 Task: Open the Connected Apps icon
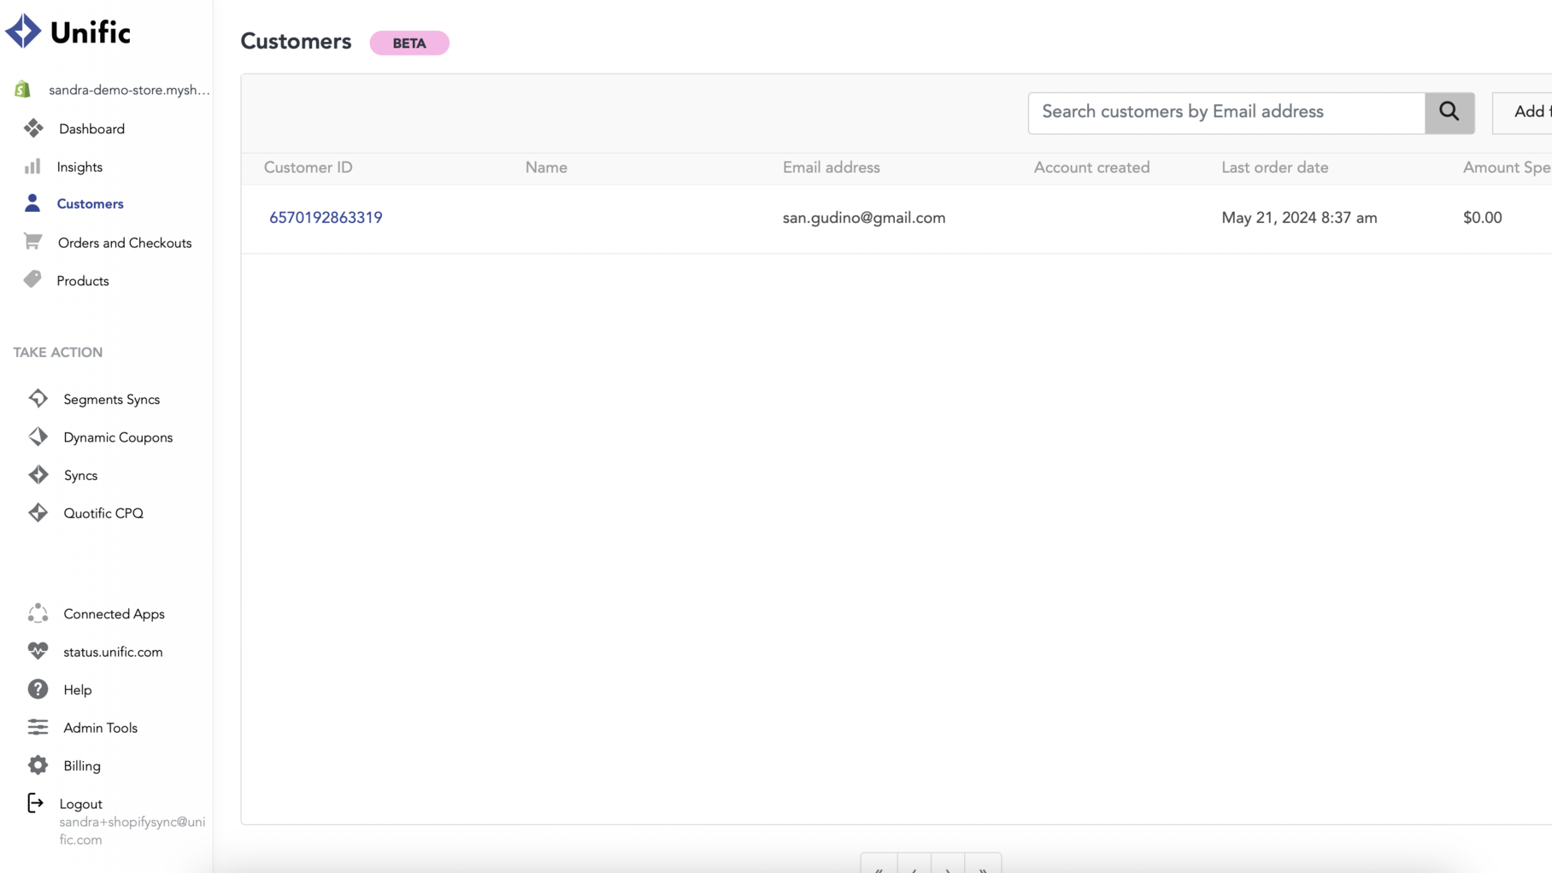click(38, 613)
